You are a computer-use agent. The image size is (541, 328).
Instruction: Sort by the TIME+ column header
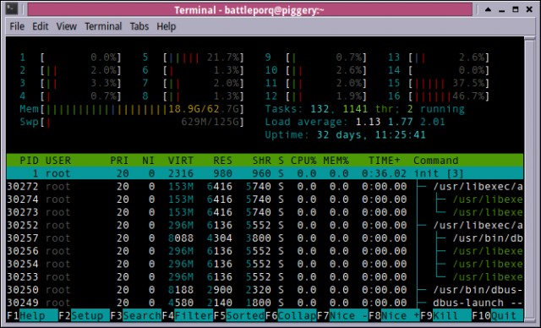click(x=385, y=161)
